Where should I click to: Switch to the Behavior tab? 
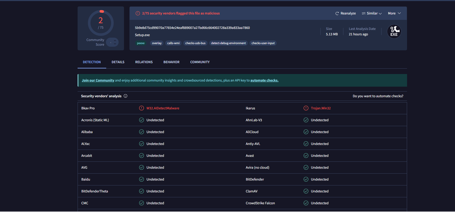click(171, 62)
